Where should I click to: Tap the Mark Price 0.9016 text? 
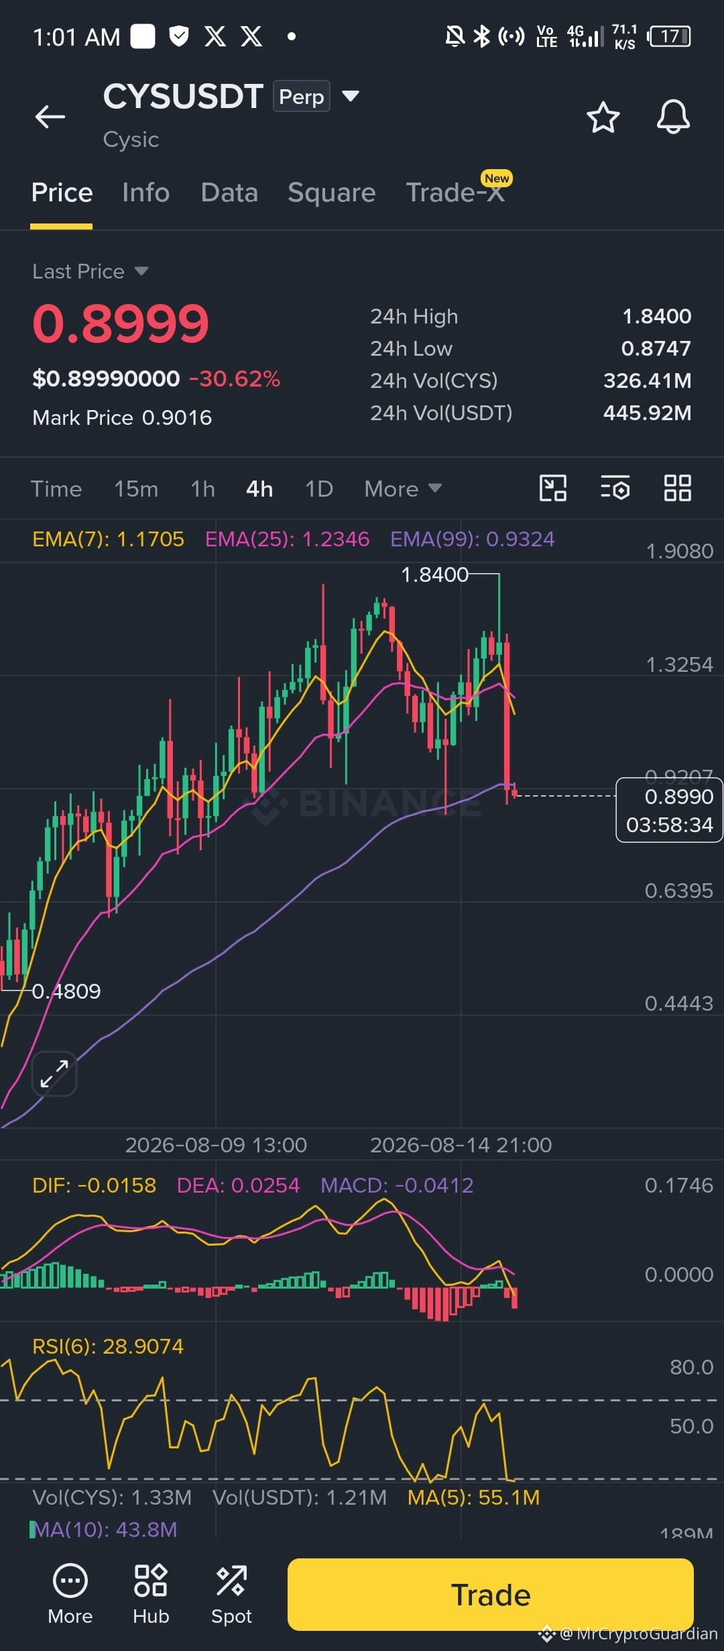(122, 417)
